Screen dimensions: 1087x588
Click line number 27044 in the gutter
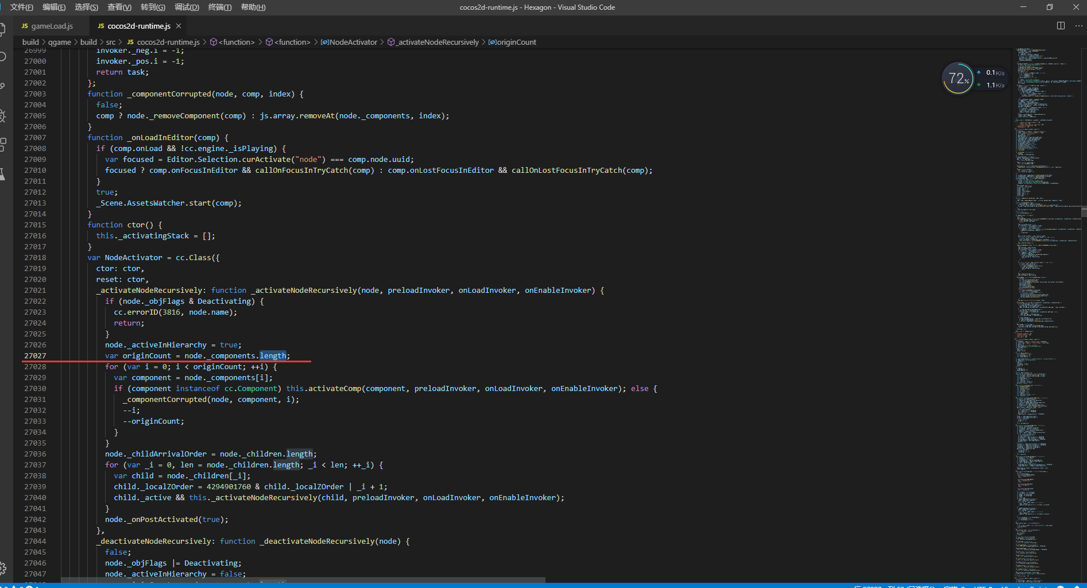[x=35, y=541]
